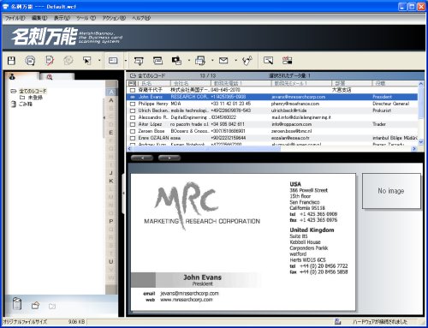Open the ツール(T) menu

point(86,18)
